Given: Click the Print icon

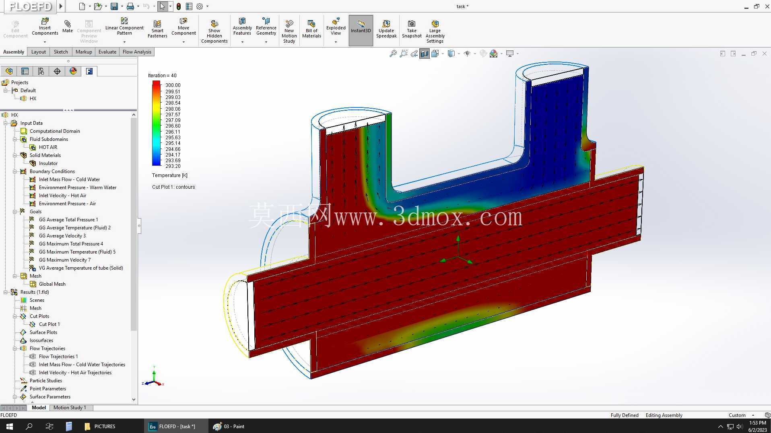Looking at the screenshot, I should click(130, 6).
